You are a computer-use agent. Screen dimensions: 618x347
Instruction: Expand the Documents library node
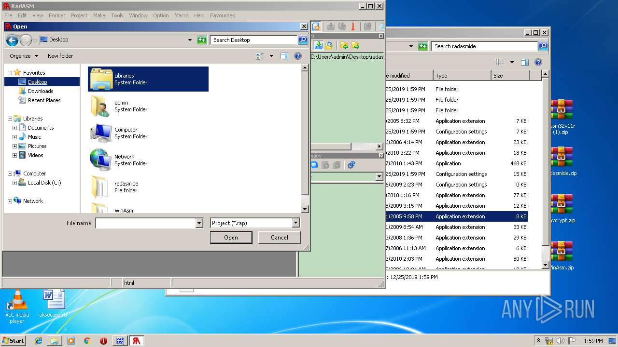pos(14,128)
